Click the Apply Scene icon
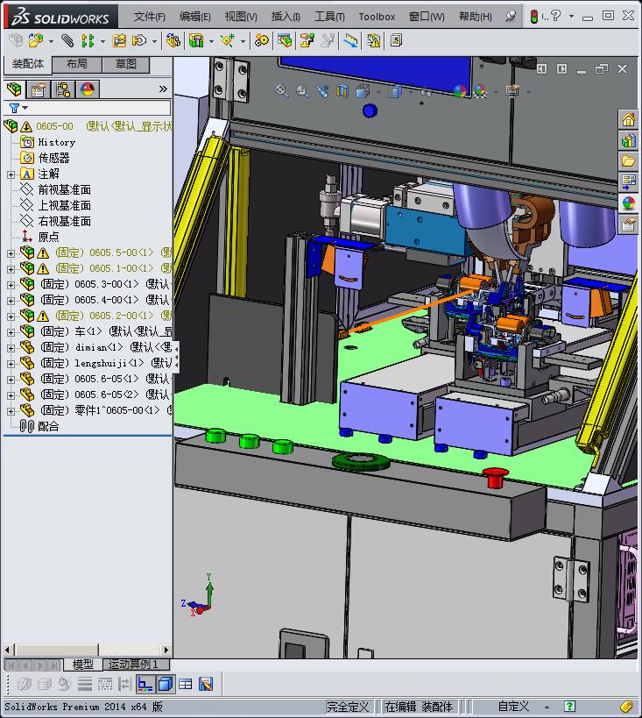 480,91
